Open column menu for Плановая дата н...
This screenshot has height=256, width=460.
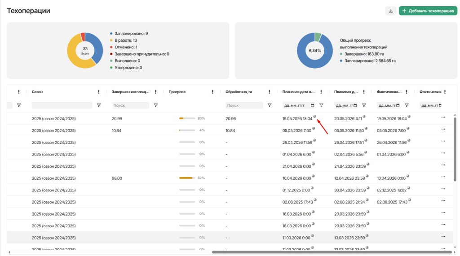pos(321,91)
